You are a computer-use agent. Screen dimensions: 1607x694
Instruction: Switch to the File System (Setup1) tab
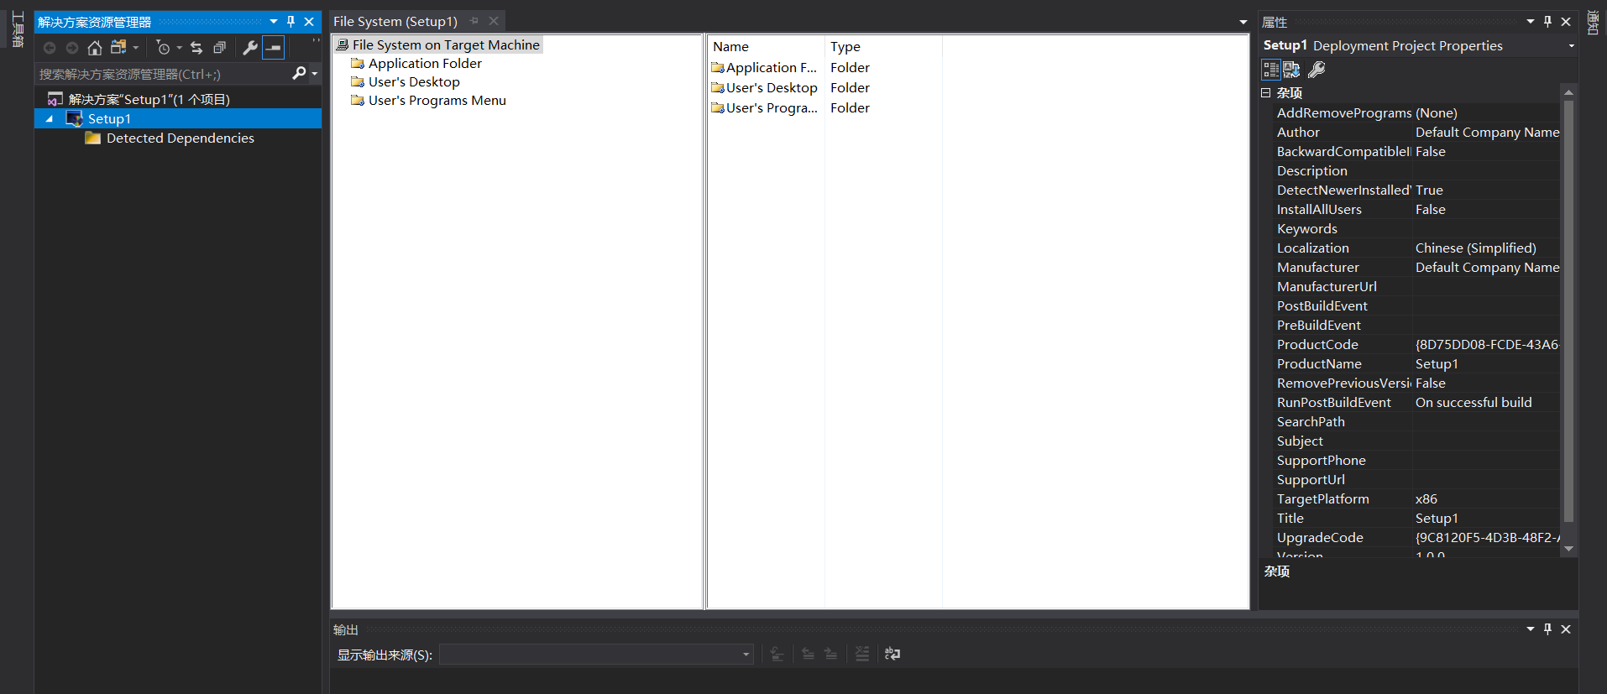tap(395, 22)
